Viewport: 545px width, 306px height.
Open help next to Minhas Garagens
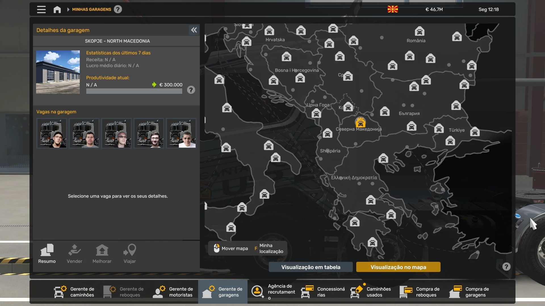(118, 9)
